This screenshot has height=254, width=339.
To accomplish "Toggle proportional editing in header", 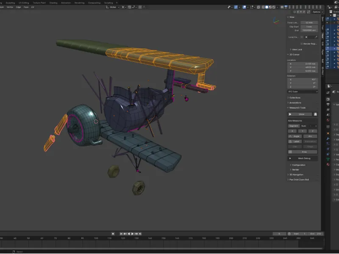I will [140, 7].
